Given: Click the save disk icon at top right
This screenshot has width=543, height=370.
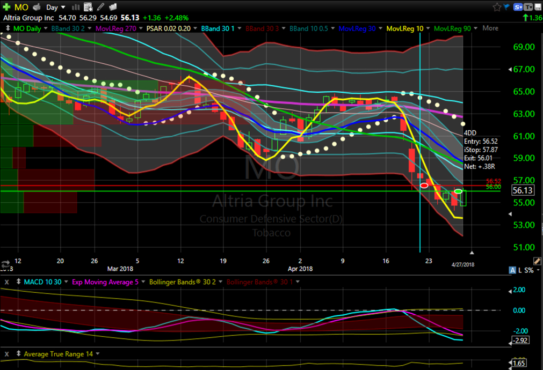Looking at the screenshot, I should tap(538, 7).
